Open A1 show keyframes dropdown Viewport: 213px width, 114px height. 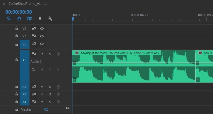point(33,69)
